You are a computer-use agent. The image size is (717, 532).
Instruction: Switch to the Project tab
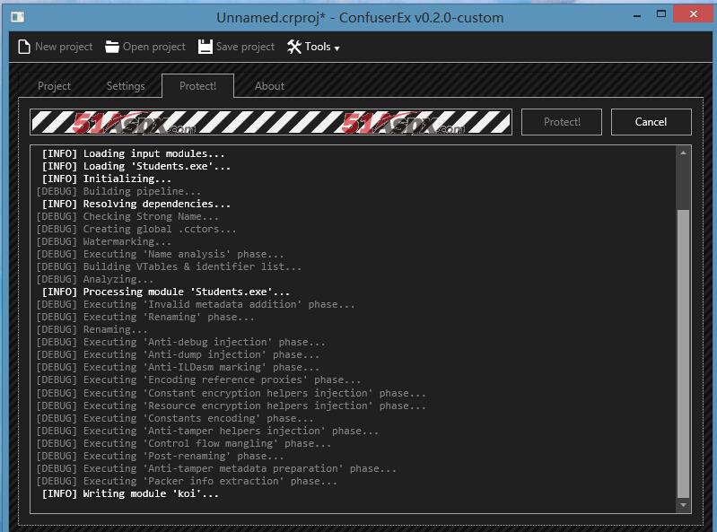(x=54, y=86)
